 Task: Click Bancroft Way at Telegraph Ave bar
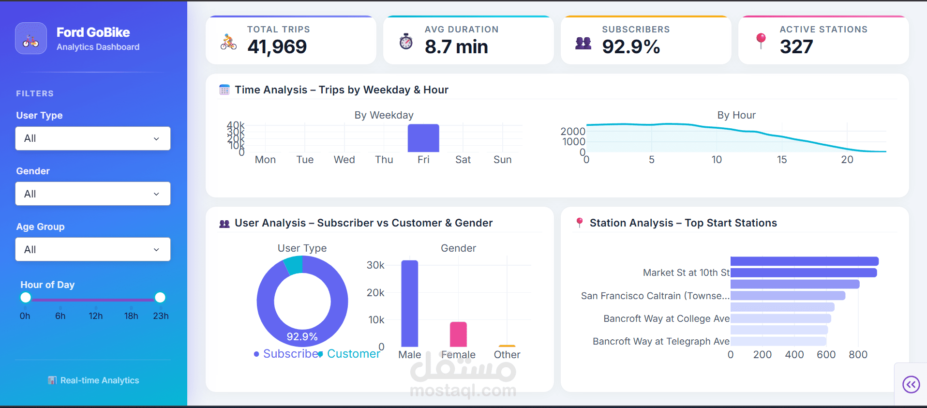point(778,341)
